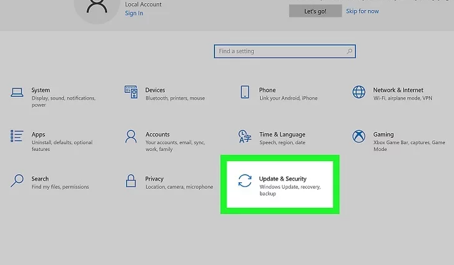Screen dimensions: 454x265
Task: Click the Phone icon
Action: [x=245, y=91]
